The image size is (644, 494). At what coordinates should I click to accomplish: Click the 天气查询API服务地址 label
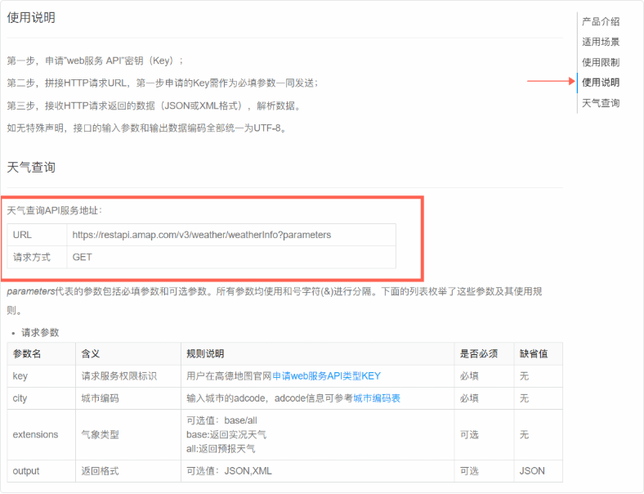(x=54, y=210)
